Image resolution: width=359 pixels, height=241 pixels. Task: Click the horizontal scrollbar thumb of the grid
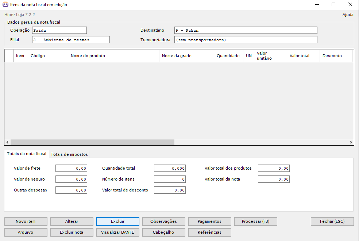pos(93,142)
